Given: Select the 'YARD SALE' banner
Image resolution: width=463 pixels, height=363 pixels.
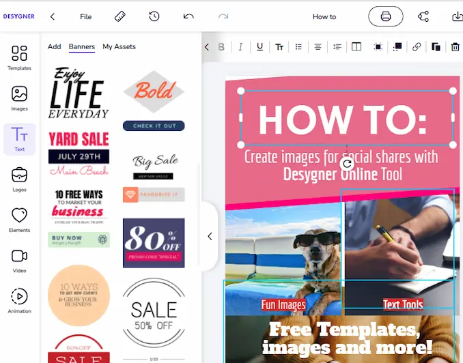Looking at the screenshot, I should pos(79,154).
